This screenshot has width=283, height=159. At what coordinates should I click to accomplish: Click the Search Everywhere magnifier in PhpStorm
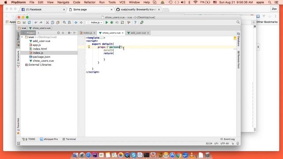238,22
